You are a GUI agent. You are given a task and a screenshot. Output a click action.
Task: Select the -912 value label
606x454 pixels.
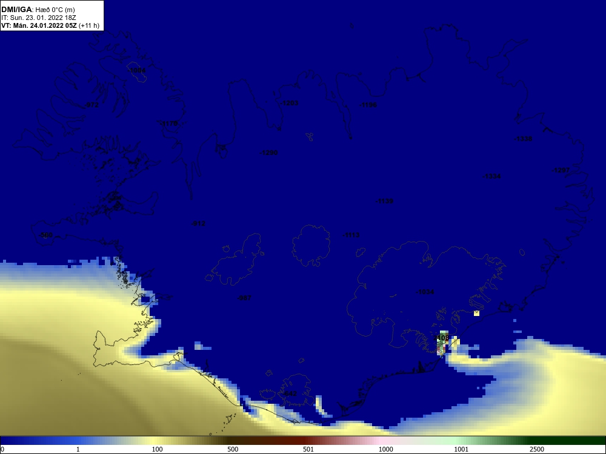pyautogui.click(x=199, y=223)
